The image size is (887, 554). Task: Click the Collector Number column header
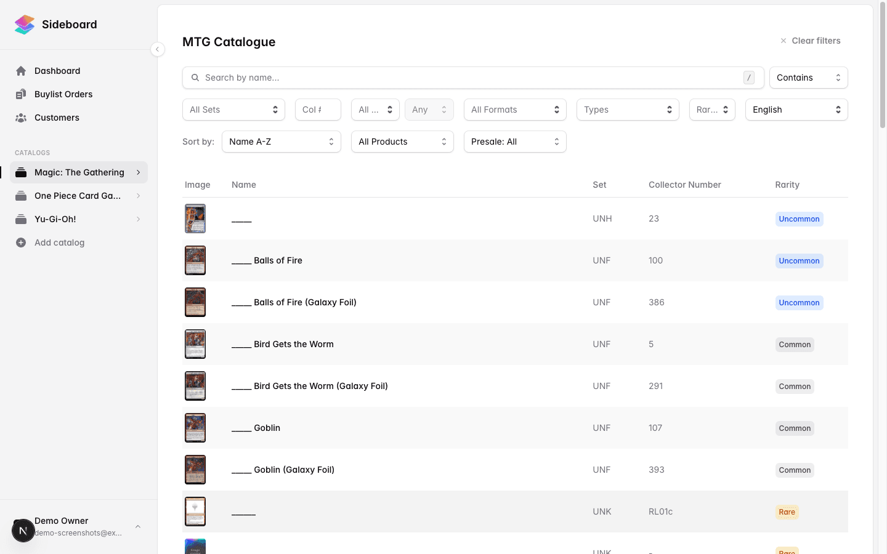point(685,185)
